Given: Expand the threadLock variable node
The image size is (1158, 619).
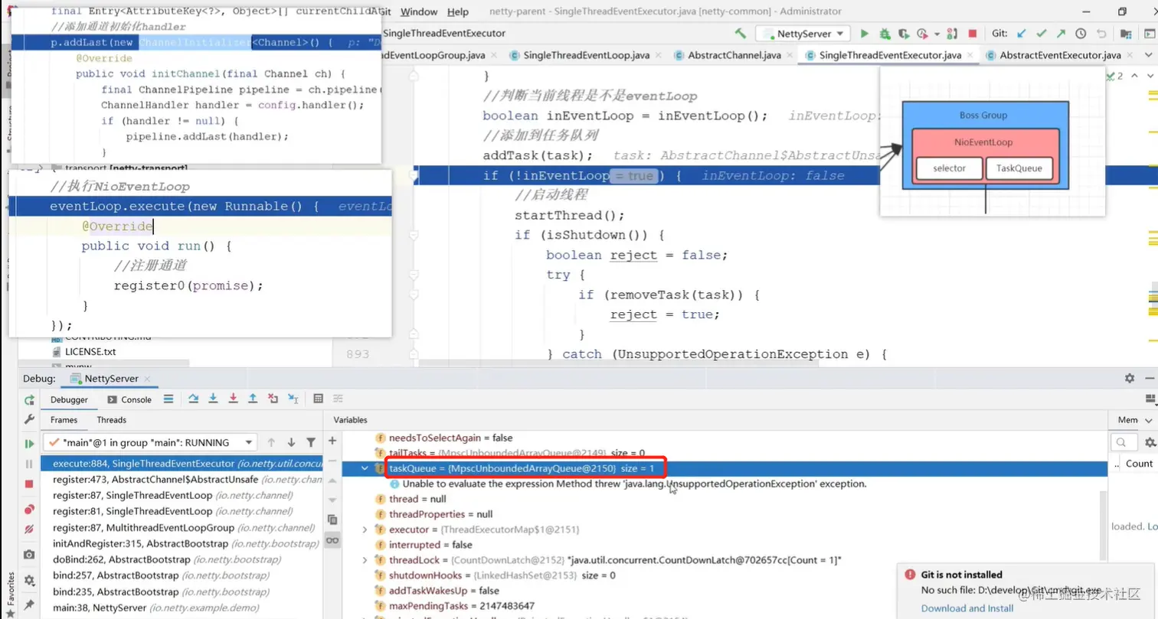Looking at the screenshot, I should [366, 560].
